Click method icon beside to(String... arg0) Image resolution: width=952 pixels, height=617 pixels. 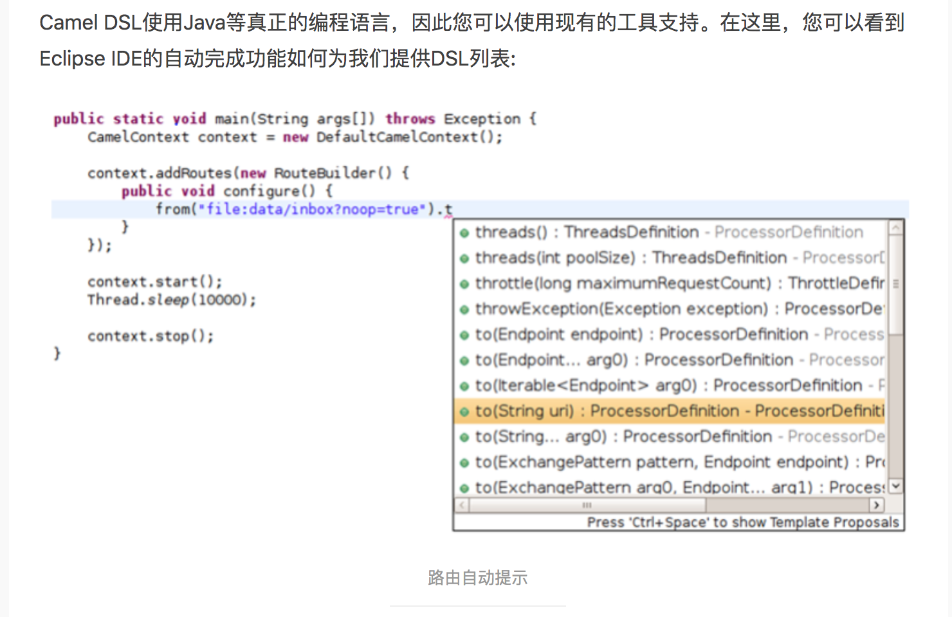pyautogui.click(x=464, y=438)
